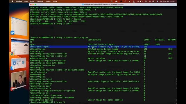The height and width of the screenshot is (104, 186).
Task: Switch to the Finder Docker install window thumbnail
Action: point(19,63)
